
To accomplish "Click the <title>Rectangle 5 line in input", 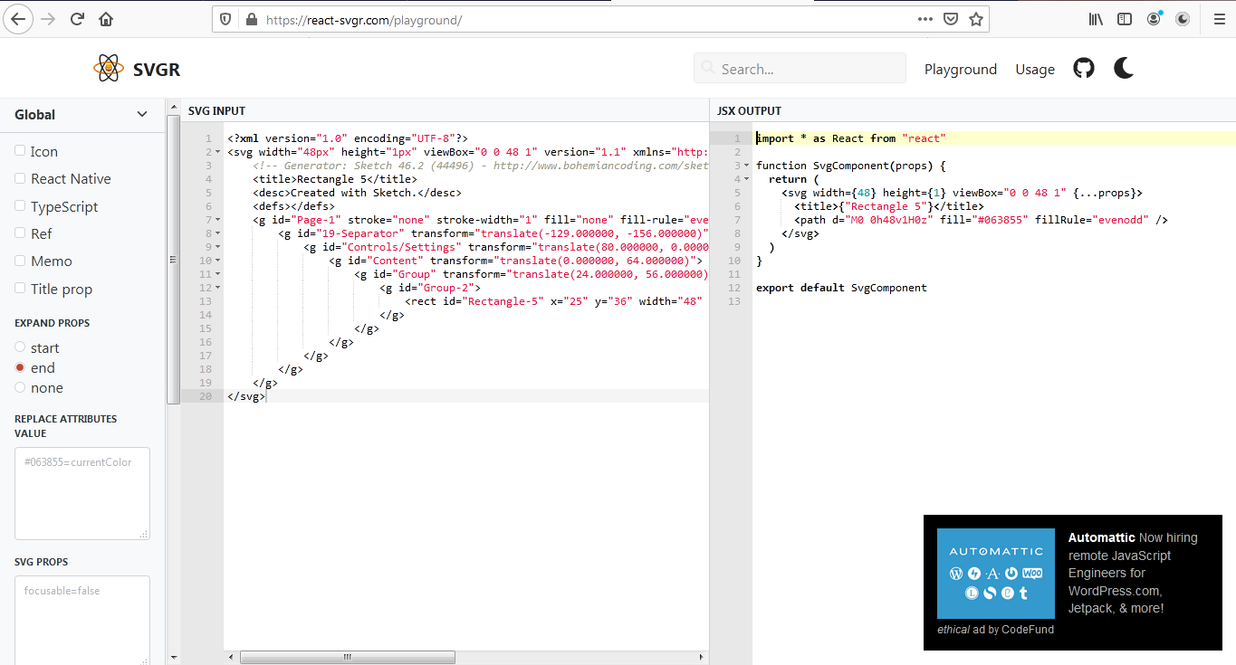I will pos(335,179).
